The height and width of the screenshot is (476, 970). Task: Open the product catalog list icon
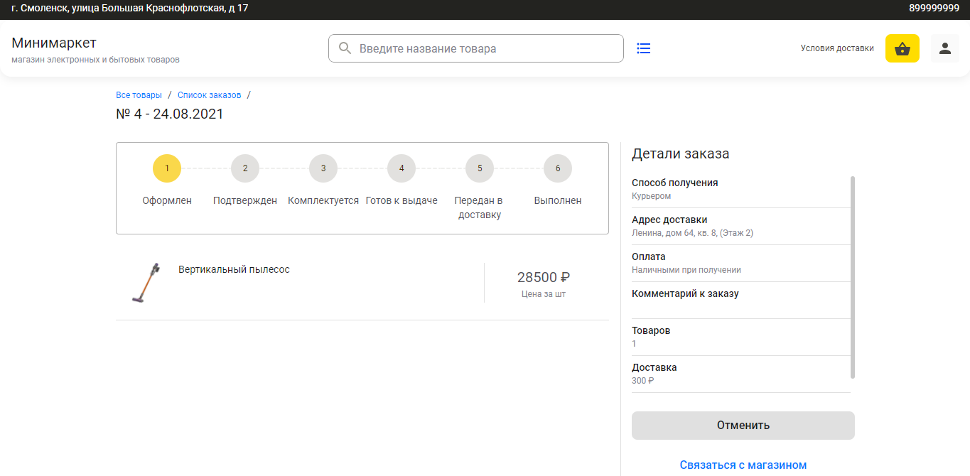click(643, 48)
